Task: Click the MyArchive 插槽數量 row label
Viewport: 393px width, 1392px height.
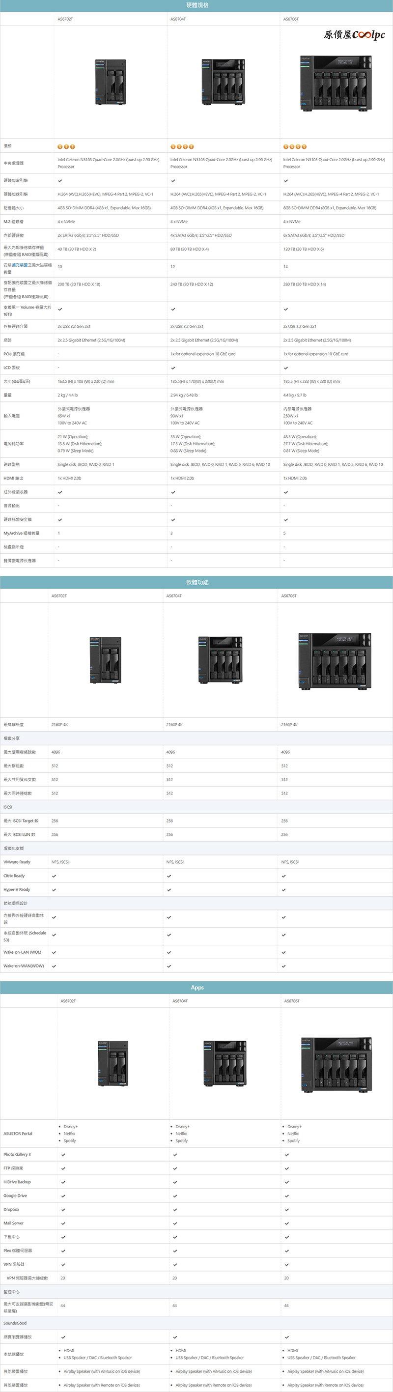Action: (x=21, y=533)
